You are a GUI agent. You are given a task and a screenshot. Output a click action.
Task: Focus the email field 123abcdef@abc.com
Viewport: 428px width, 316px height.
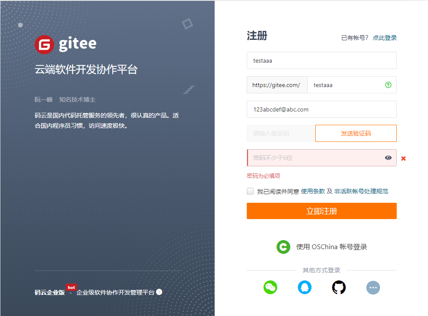coord(322,109)
